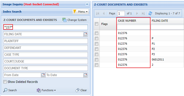184x96 pixels.
Task: Check the row with filing date P1
Action: 97,44
